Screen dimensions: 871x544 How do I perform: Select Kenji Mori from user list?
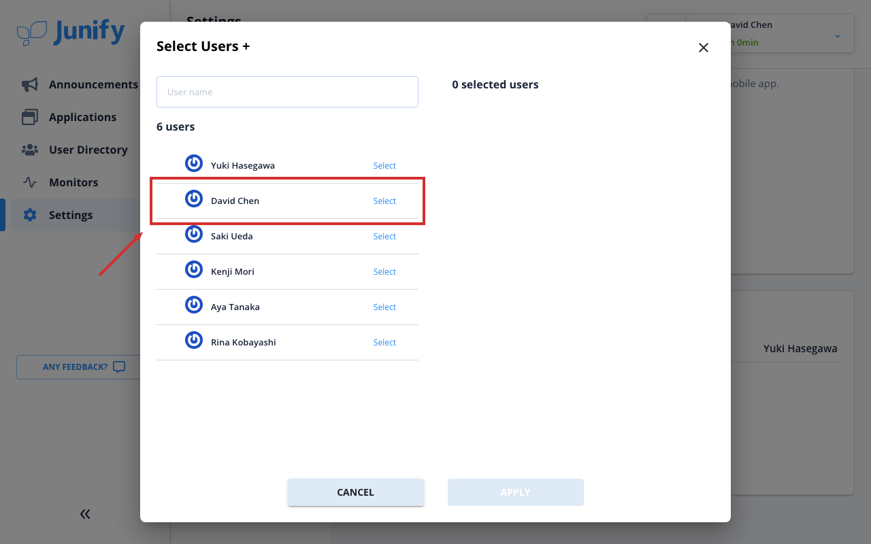[384, 272]
